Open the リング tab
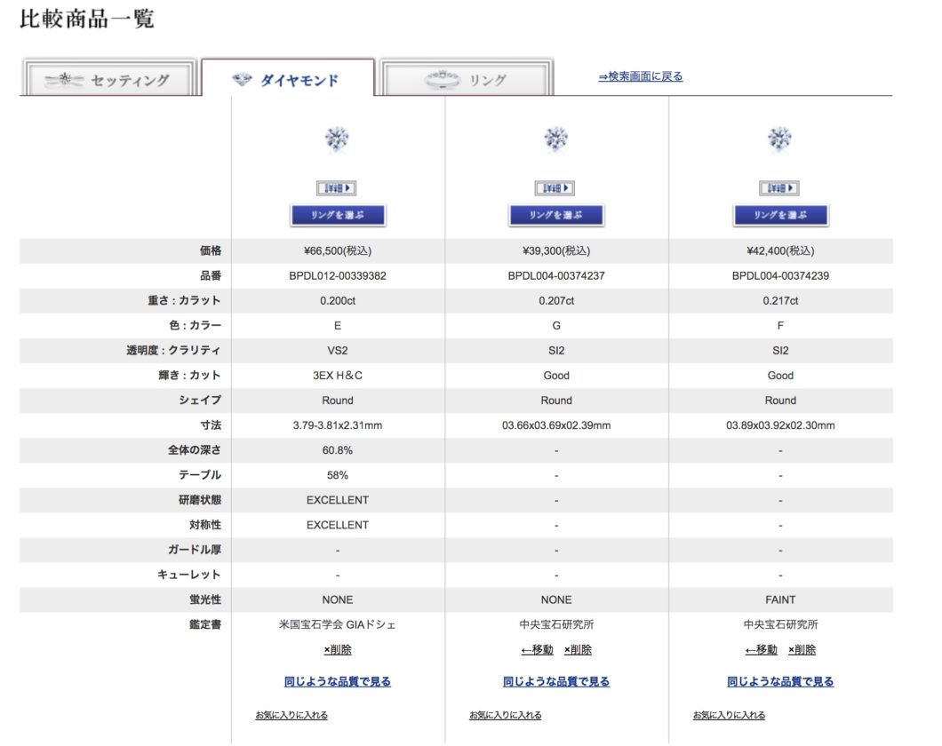 point(466,80)
